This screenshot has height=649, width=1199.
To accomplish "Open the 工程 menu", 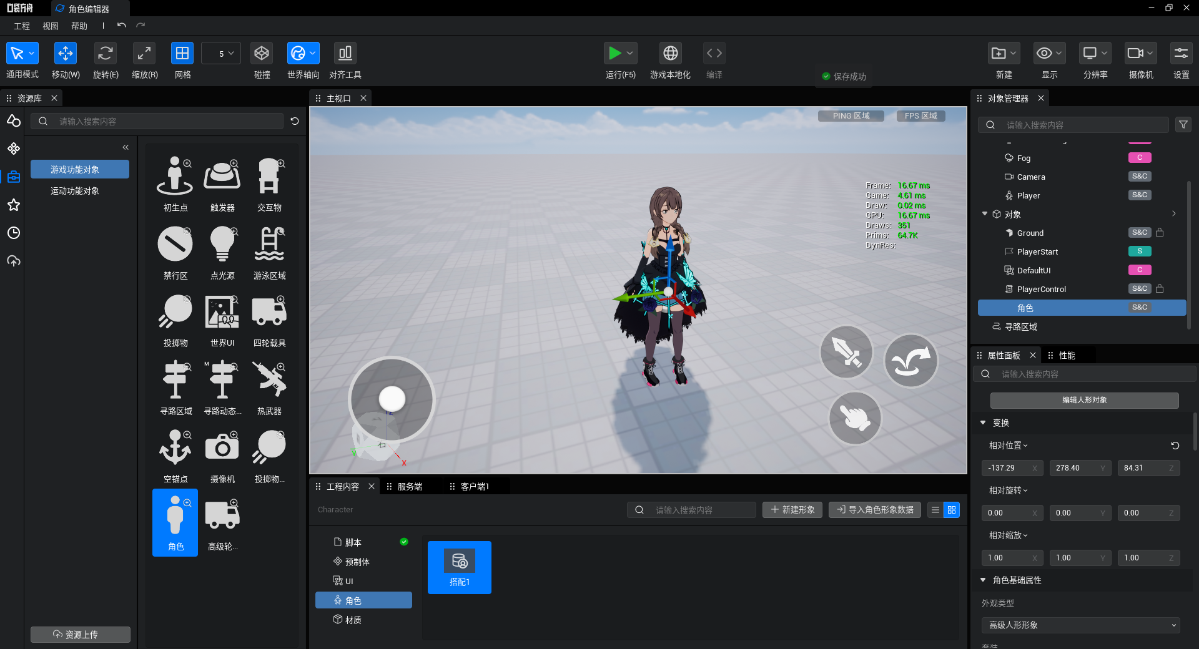I will tap(22, 26).
